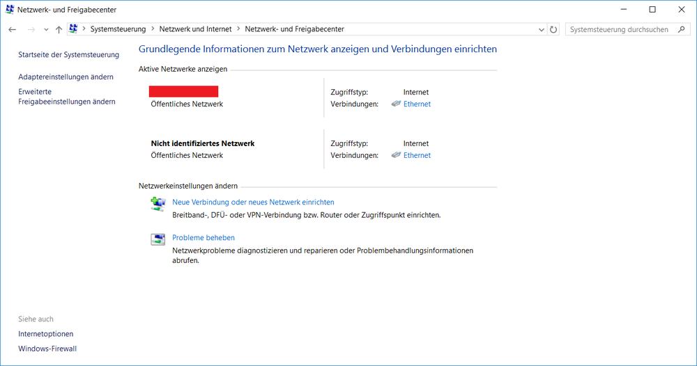The width and height of the screenshot is (697, 366).
Task: Open the 'Windows-Firewall' link
Action: 47,349
